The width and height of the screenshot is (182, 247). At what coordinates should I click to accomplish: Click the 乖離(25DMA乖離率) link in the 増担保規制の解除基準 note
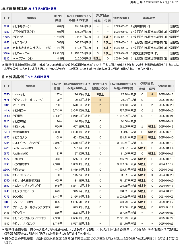(x=53, y=65)
